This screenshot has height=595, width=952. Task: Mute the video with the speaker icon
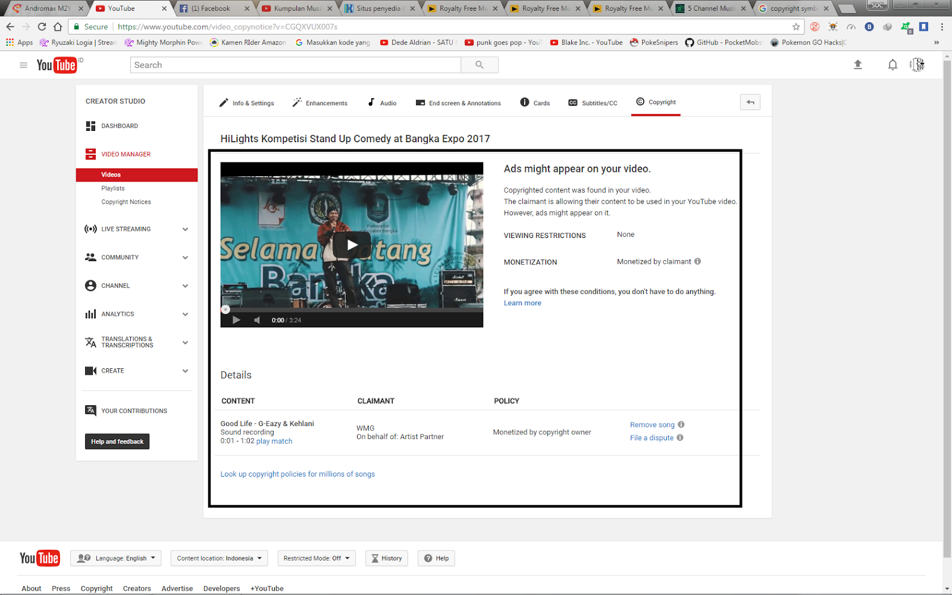point(257,320)
